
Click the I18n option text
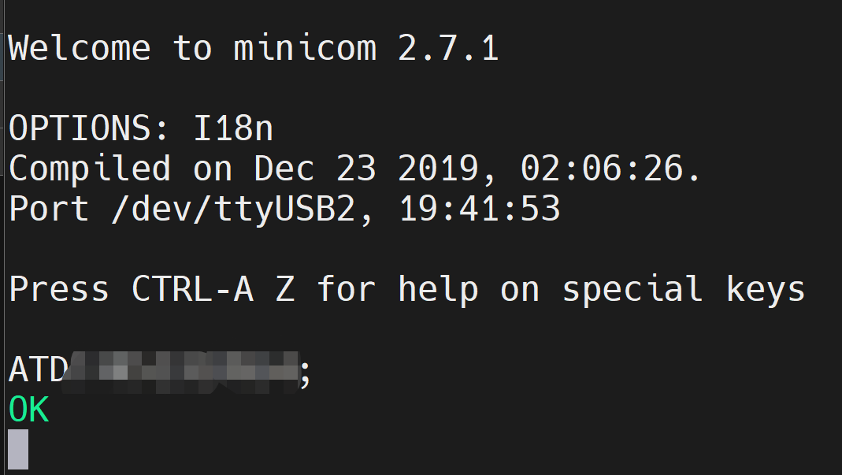tap(233, 128)
